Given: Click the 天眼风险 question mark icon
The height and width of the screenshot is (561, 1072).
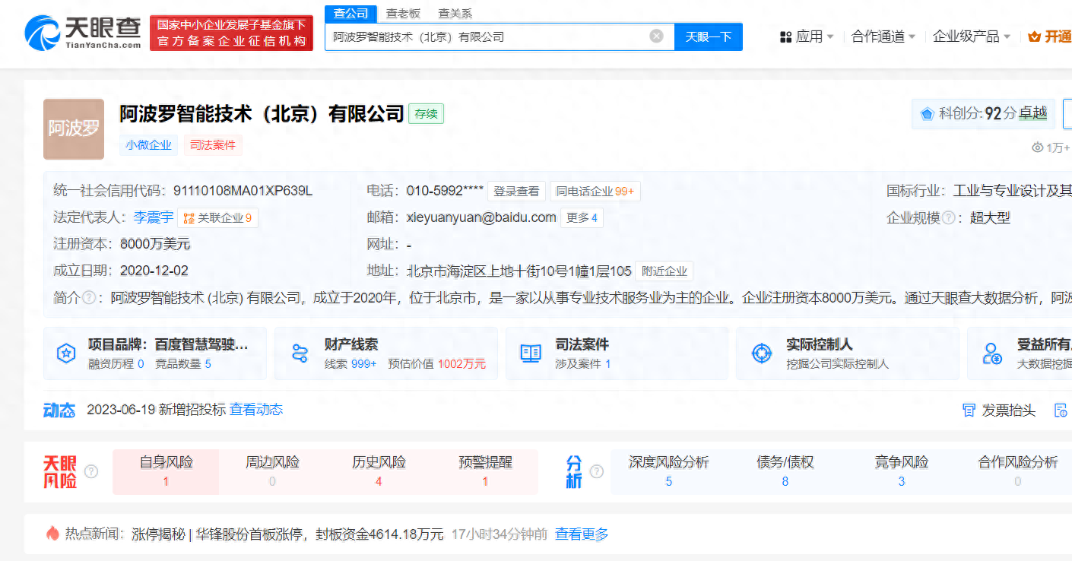Looking at the screenshot, I should pyautogui.click(x=91, y=471).
